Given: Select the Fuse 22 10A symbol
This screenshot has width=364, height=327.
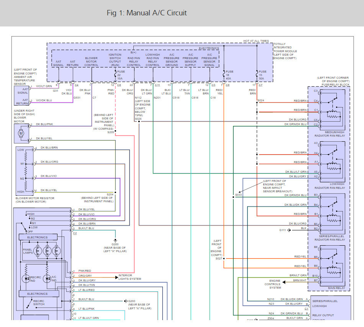Looking at the screenshot, I should click(x=115, y=74).
